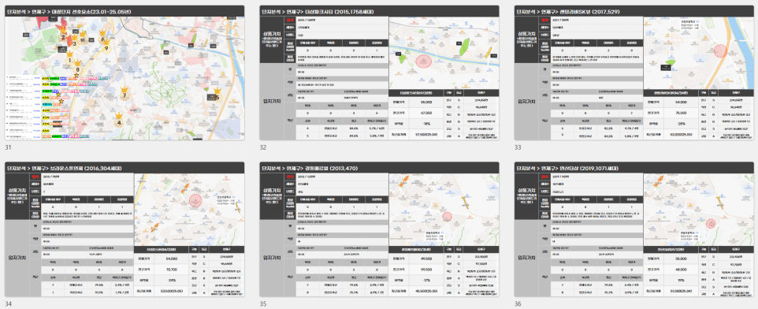Image resolution: width=758 pixels, height=309 pixels.
Task: Select slide 36 thumbnail (2019, 1071세대)
Action: 634,229
